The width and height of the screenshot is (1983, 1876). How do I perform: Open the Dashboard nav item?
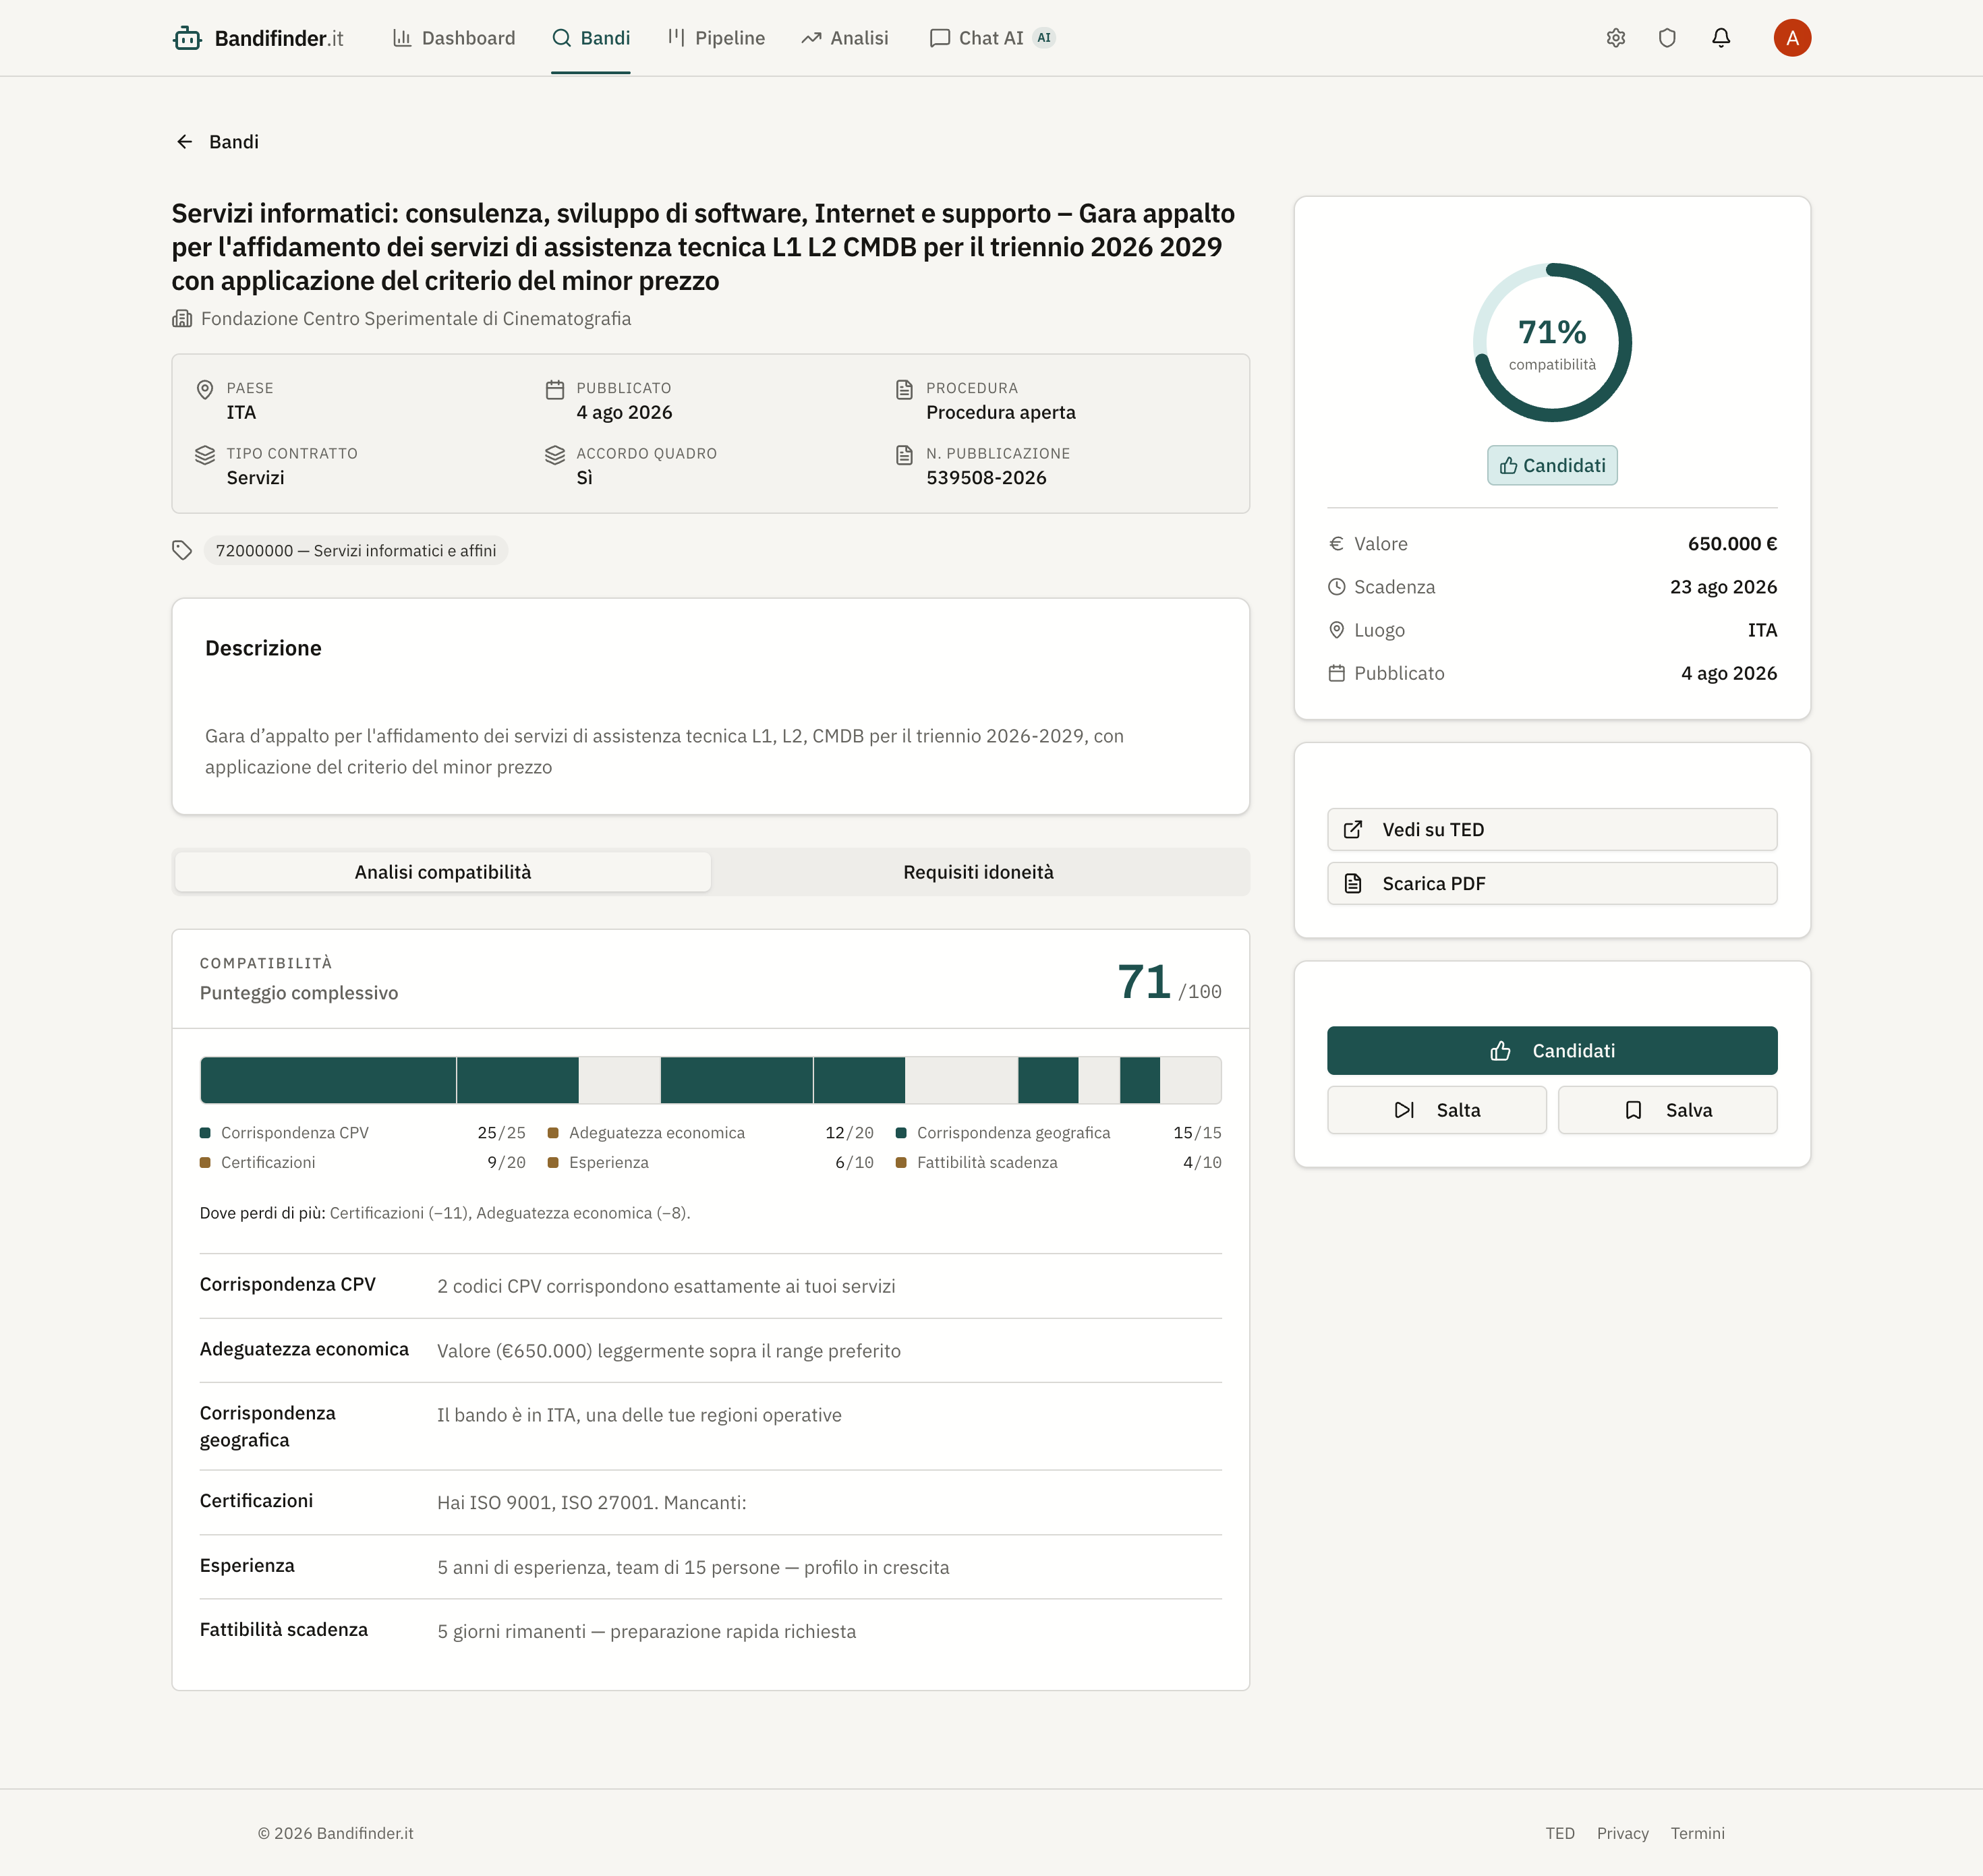[454, 38]
